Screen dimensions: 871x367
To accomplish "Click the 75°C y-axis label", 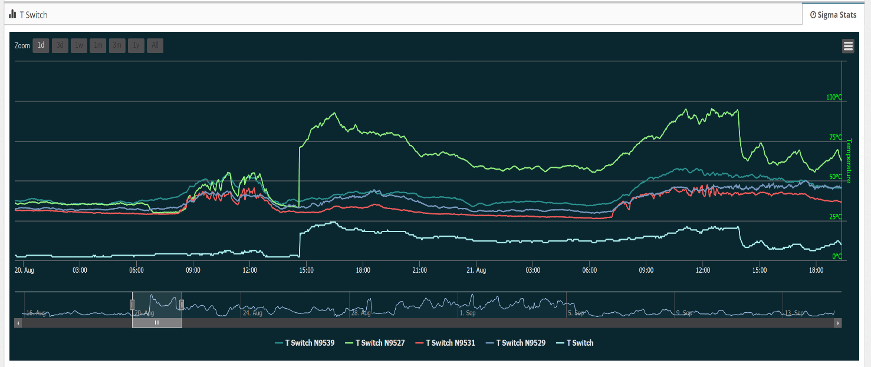I will point(836,137).
